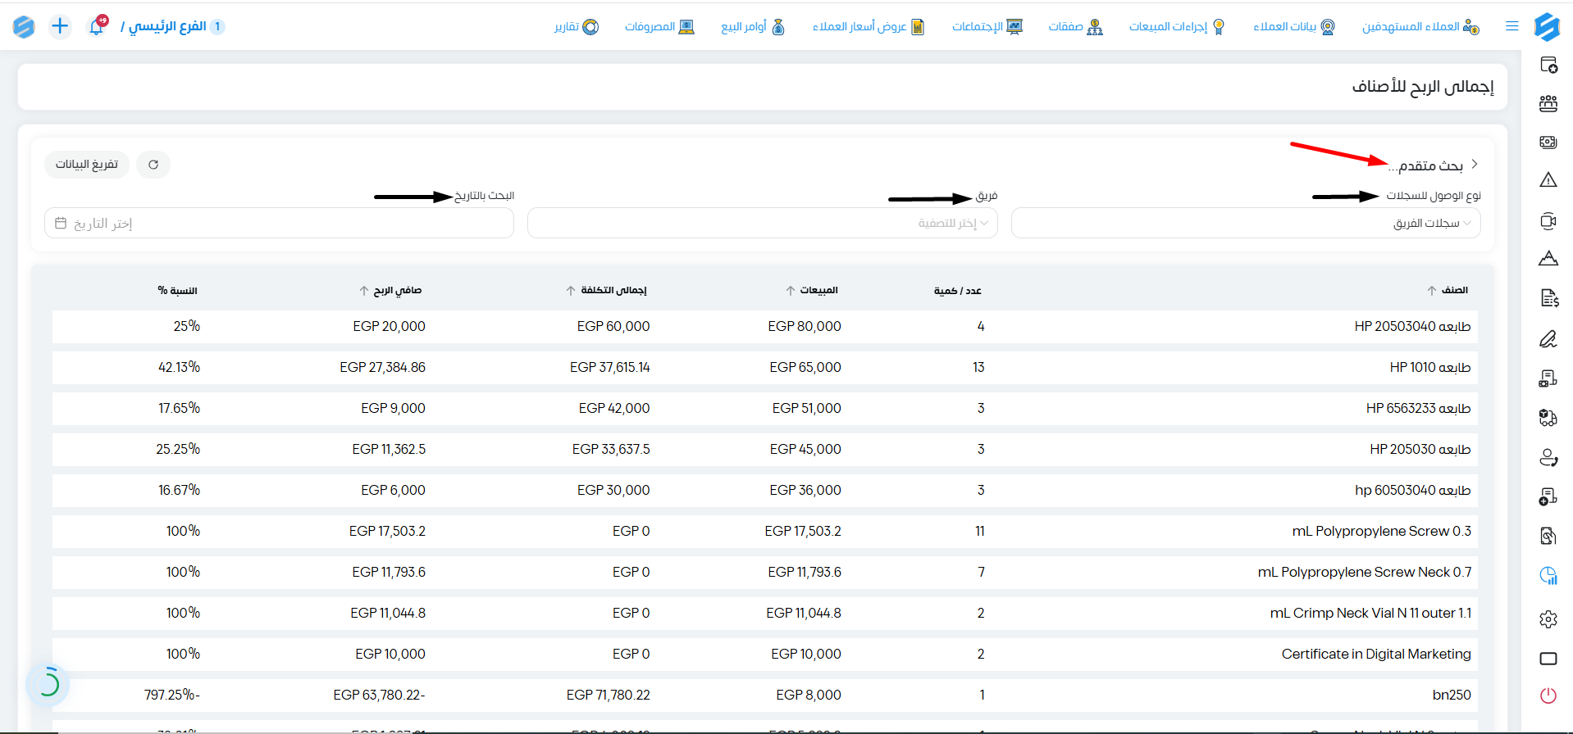1573x734 pixels.
Task: Open the settings gear icon in sidebar
Action: (1548, 619)
